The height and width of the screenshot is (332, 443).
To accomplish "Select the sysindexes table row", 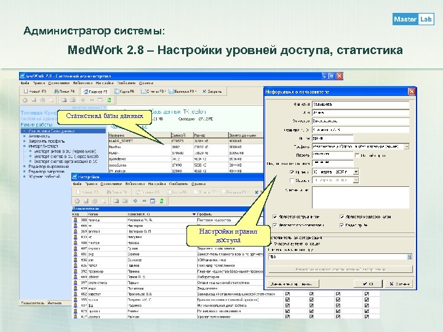I will 186,159.
